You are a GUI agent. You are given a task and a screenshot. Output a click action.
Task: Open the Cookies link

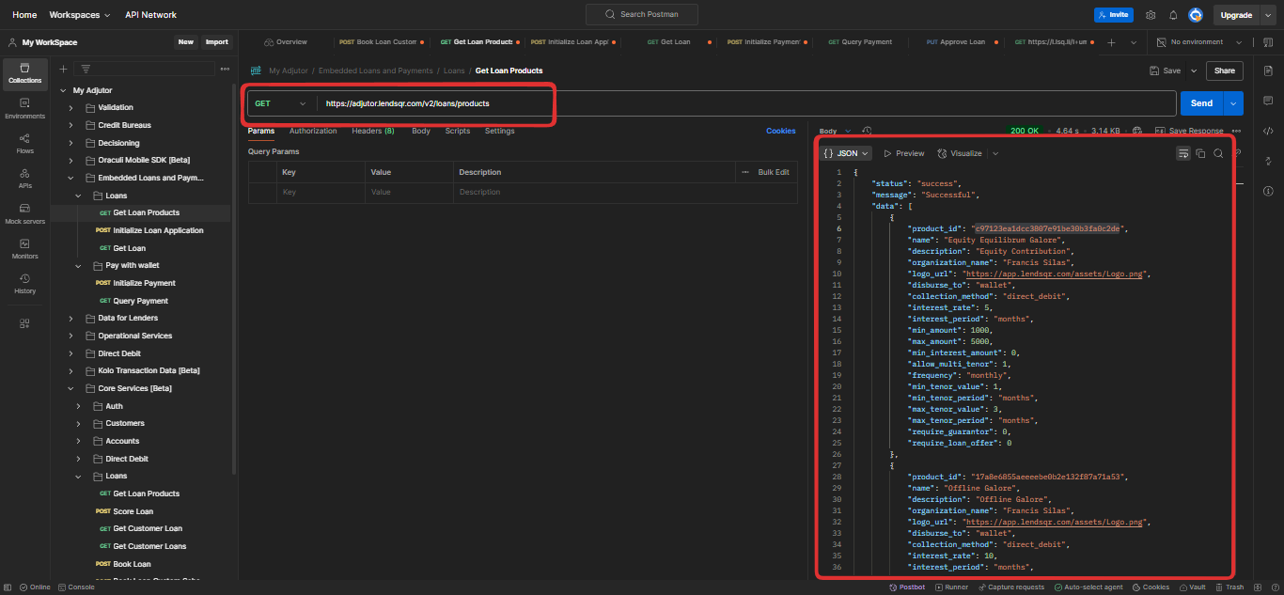[781, 131]
